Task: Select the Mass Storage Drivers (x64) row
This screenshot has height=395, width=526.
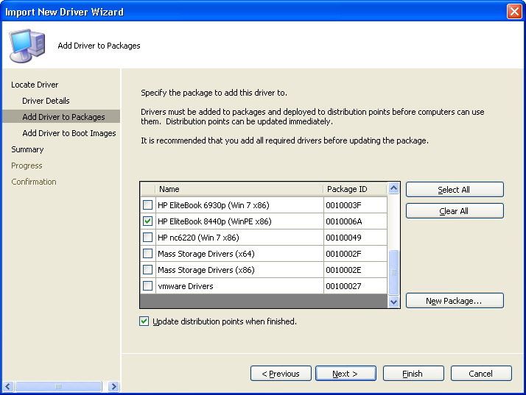Action: pyautogui.click(x=264, y=254)
